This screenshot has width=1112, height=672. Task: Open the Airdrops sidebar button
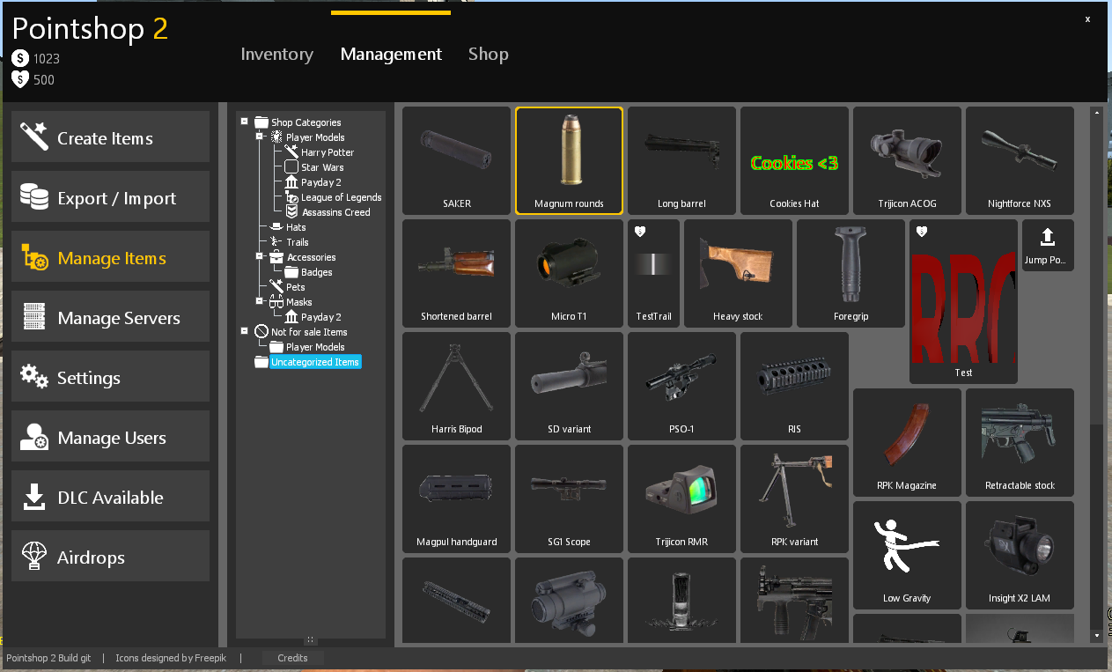click(111, 556)
